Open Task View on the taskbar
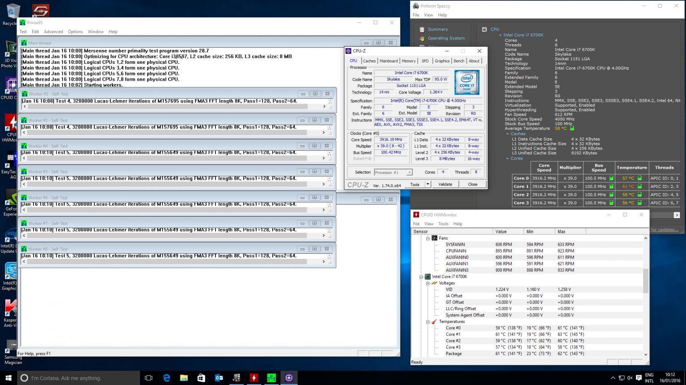The width and height of the screenshot is (686, 385). [x=148, y=378]
